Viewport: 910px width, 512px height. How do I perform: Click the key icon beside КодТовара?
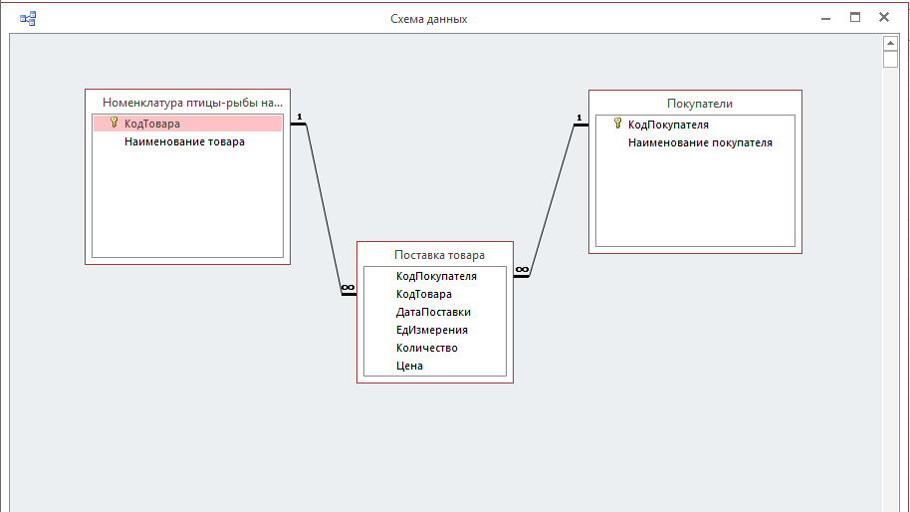(114, 123)
